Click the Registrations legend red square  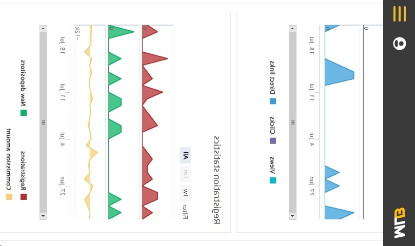tap(24, 196)
